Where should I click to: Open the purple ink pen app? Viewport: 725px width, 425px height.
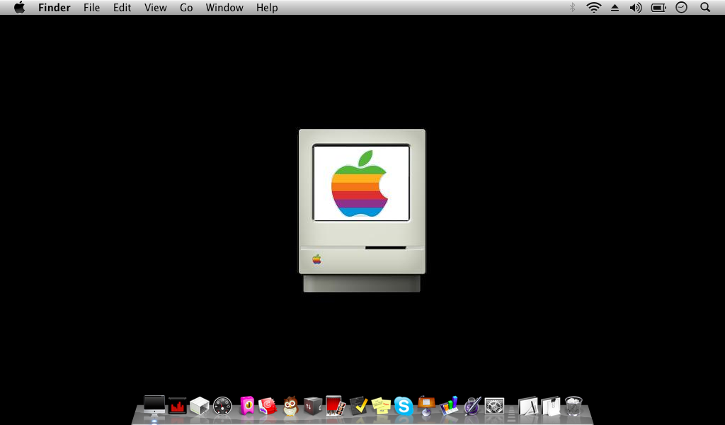pos(472,406)
